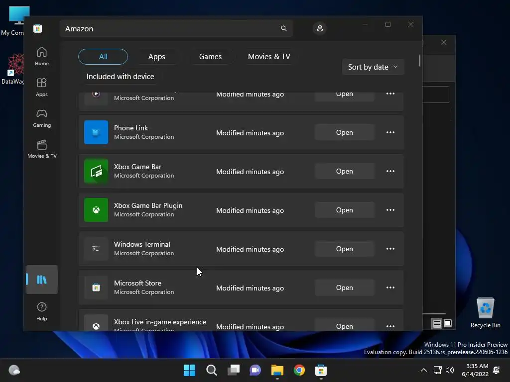Open more options for Microsoft Store
This screenshot has width=510, height=382.
pyautogui.click(x=390, y=287)
